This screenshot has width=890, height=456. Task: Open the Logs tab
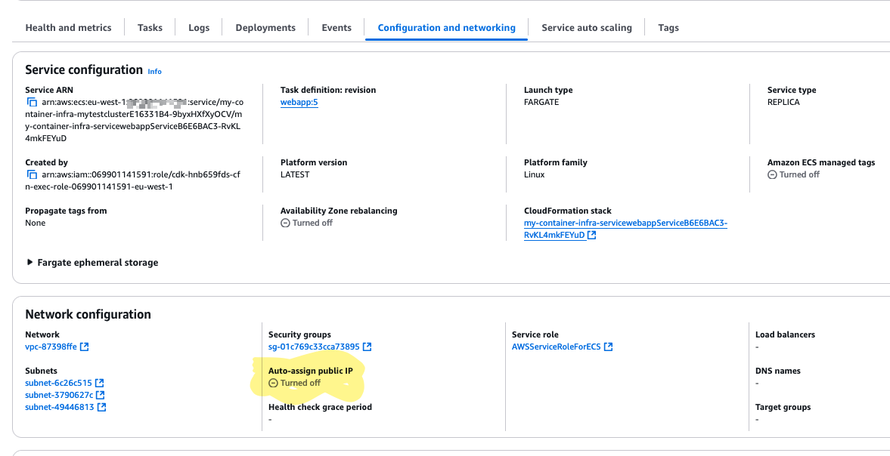(x=199, y=28)
